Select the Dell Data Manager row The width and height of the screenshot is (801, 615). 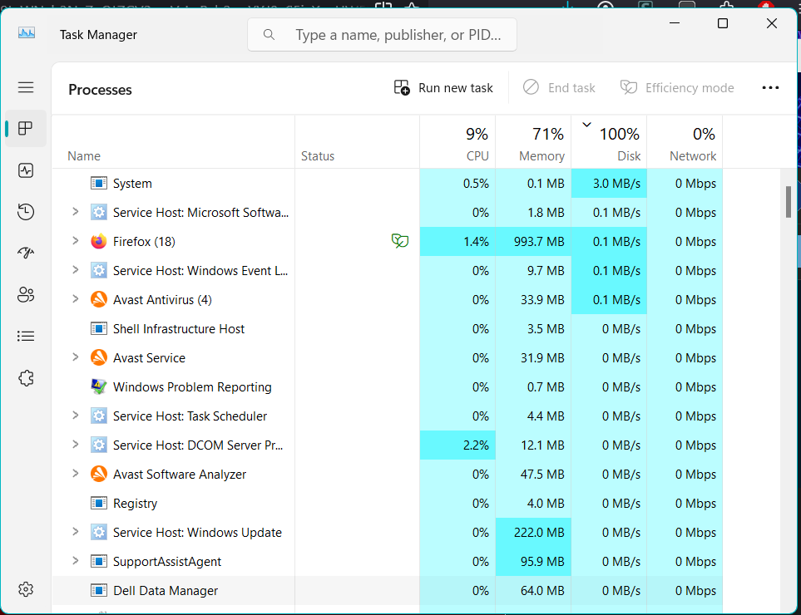[x=388, y=591]
